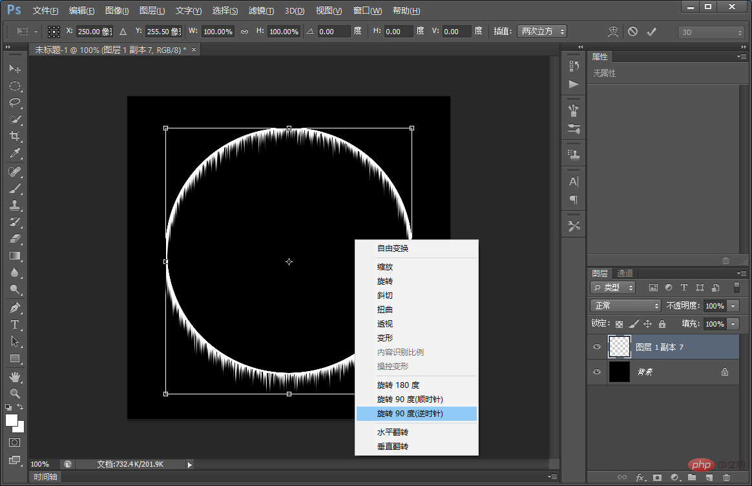Commit the transform with checkmark icon
This screenshot has height=486, width=752.
click(x=651, y=31)
